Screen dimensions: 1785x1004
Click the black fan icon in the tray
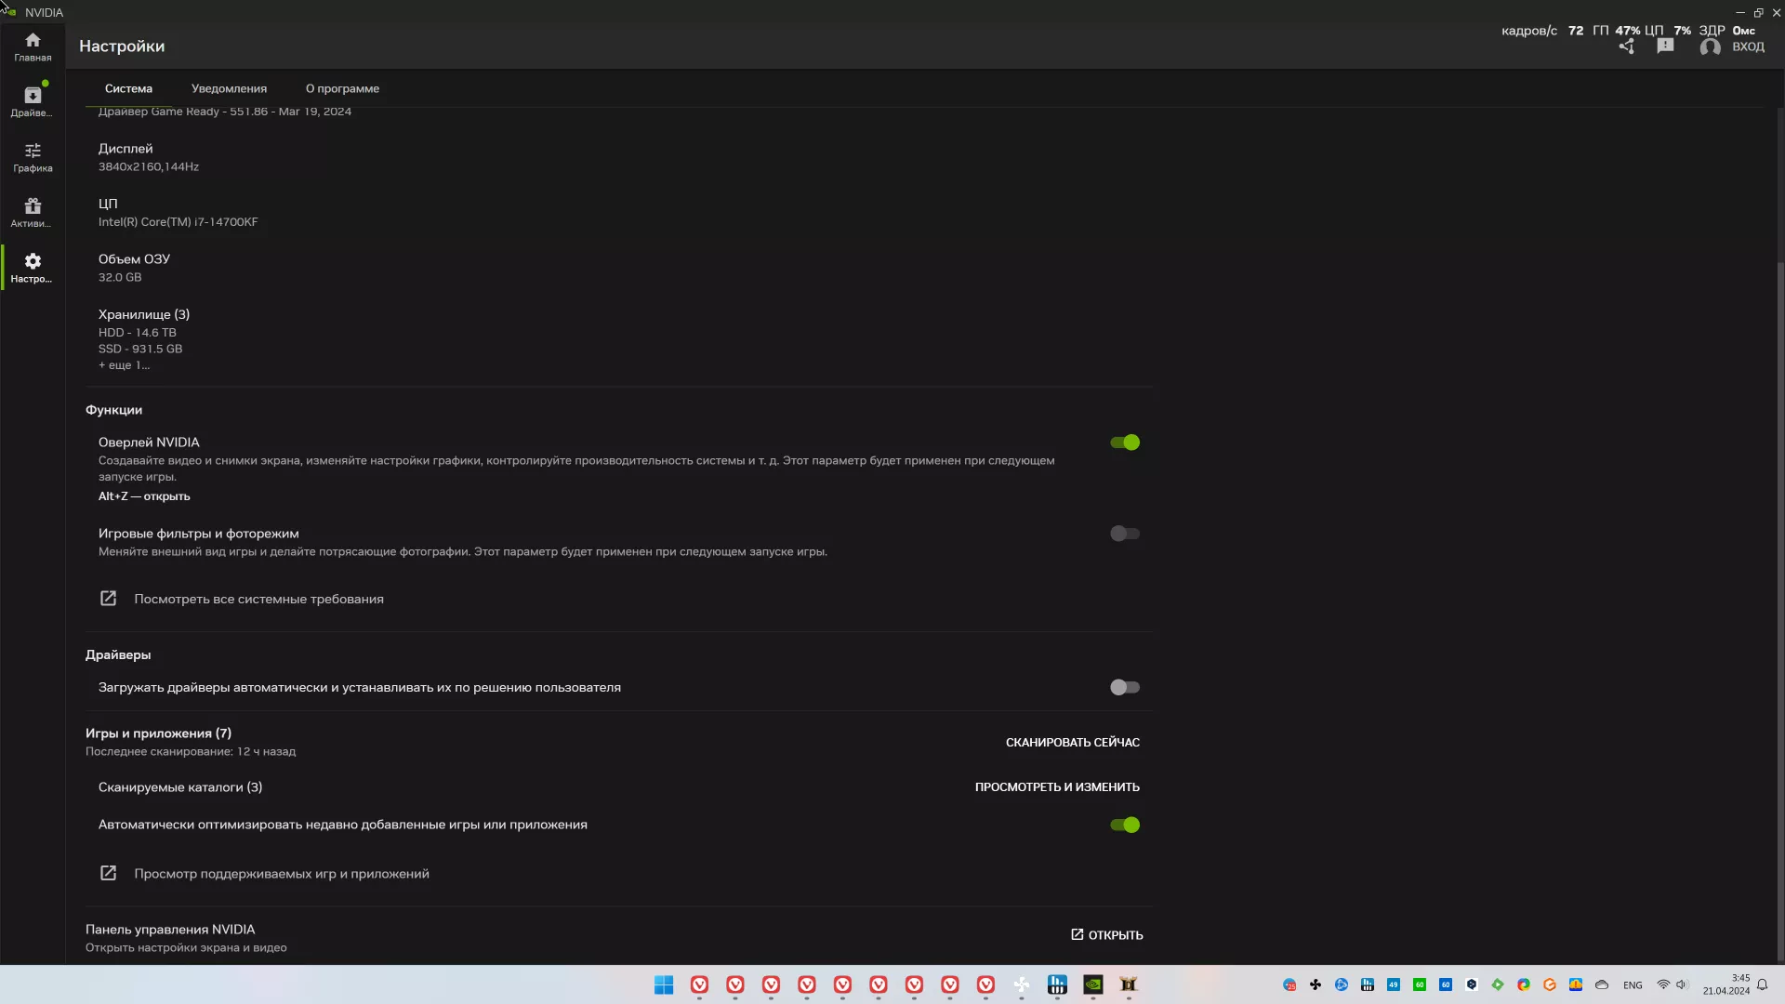[1316, 984]
